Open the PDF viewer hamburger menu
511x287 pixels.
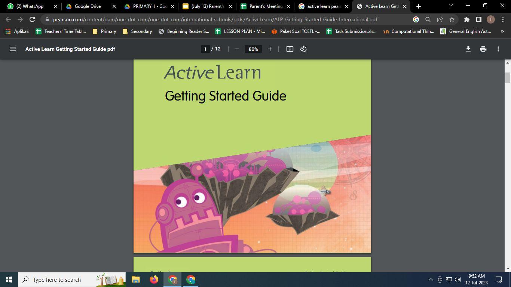pyautogui.click(x=13, y=49)
